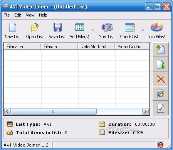Minimize the AVI Video Joiner window
This screenshot has width=173, height=150.
(x=149, y=6)
